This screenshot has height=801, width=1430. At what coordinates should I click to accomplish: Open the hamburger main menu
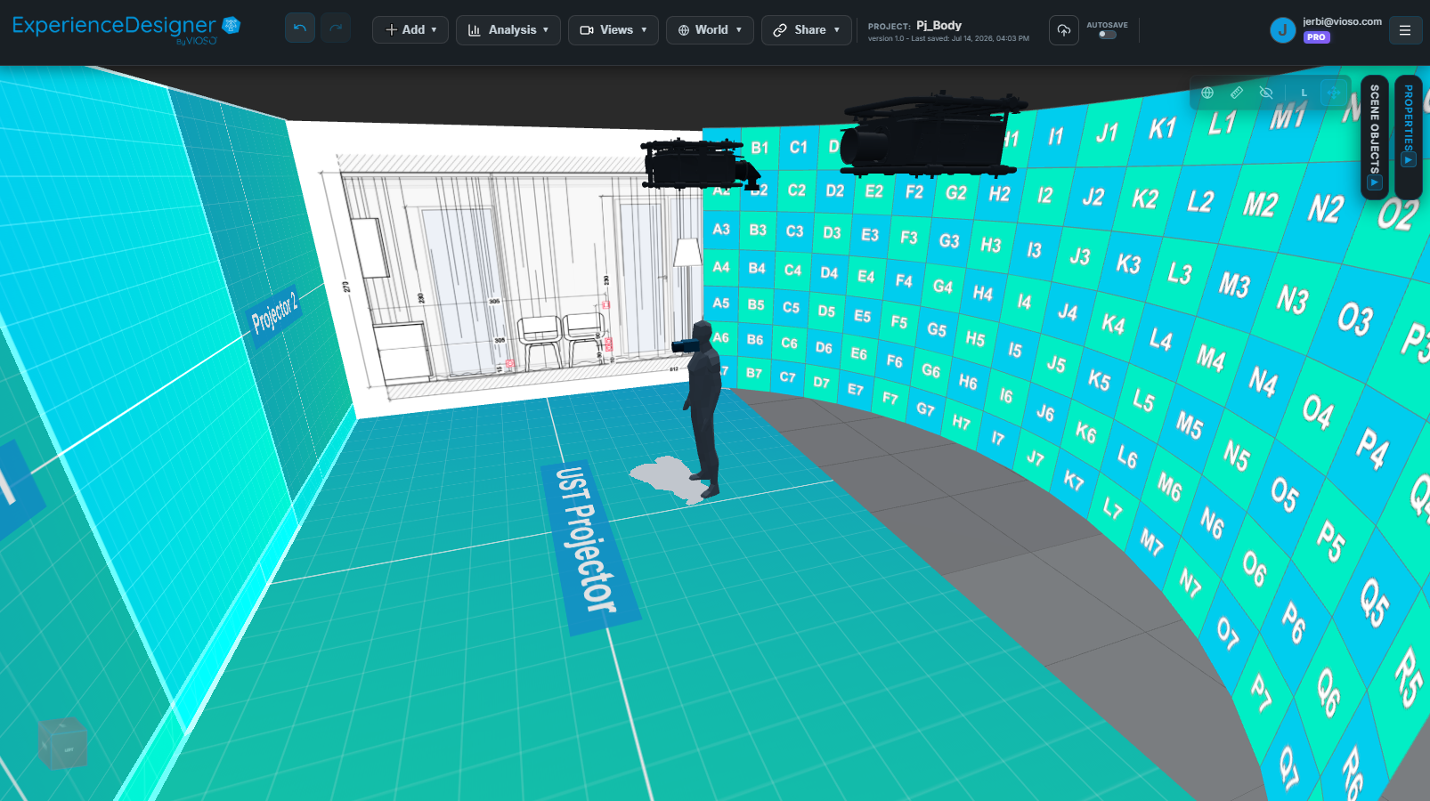(1405, 29)
